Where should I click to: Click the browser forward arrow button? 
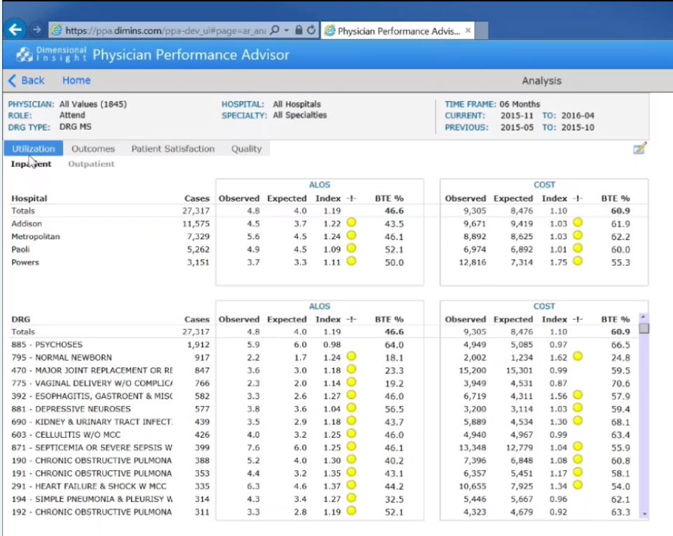point(36,30)
